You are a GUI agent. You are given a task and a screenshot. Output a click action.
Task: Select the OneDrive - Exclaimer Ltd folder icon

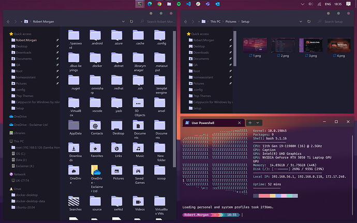tap(96, 170)
